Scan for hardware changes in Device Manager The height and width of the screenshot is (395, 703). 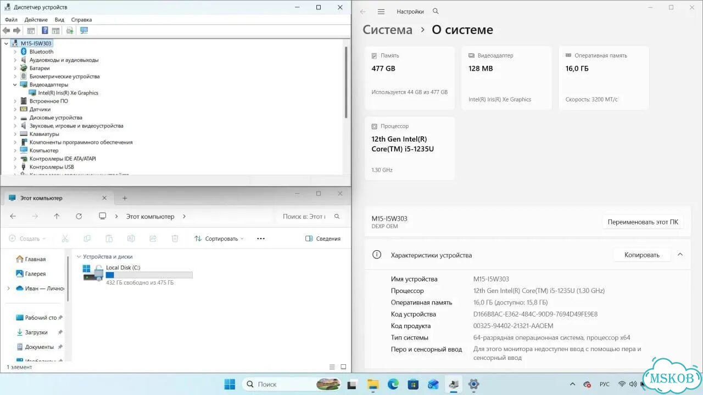[70, 31]
